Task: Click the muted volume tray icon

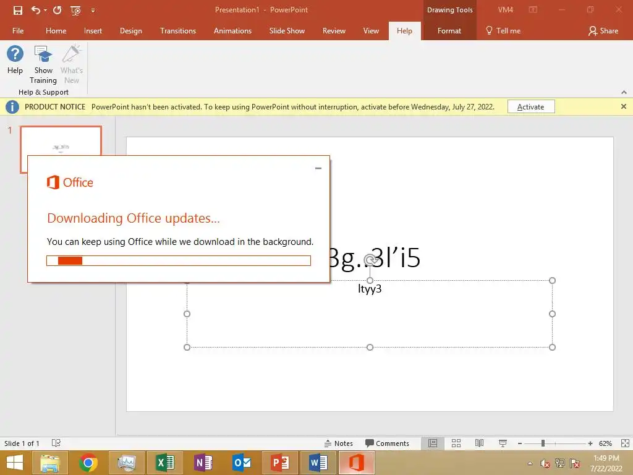Action: [x=545, y=463]
